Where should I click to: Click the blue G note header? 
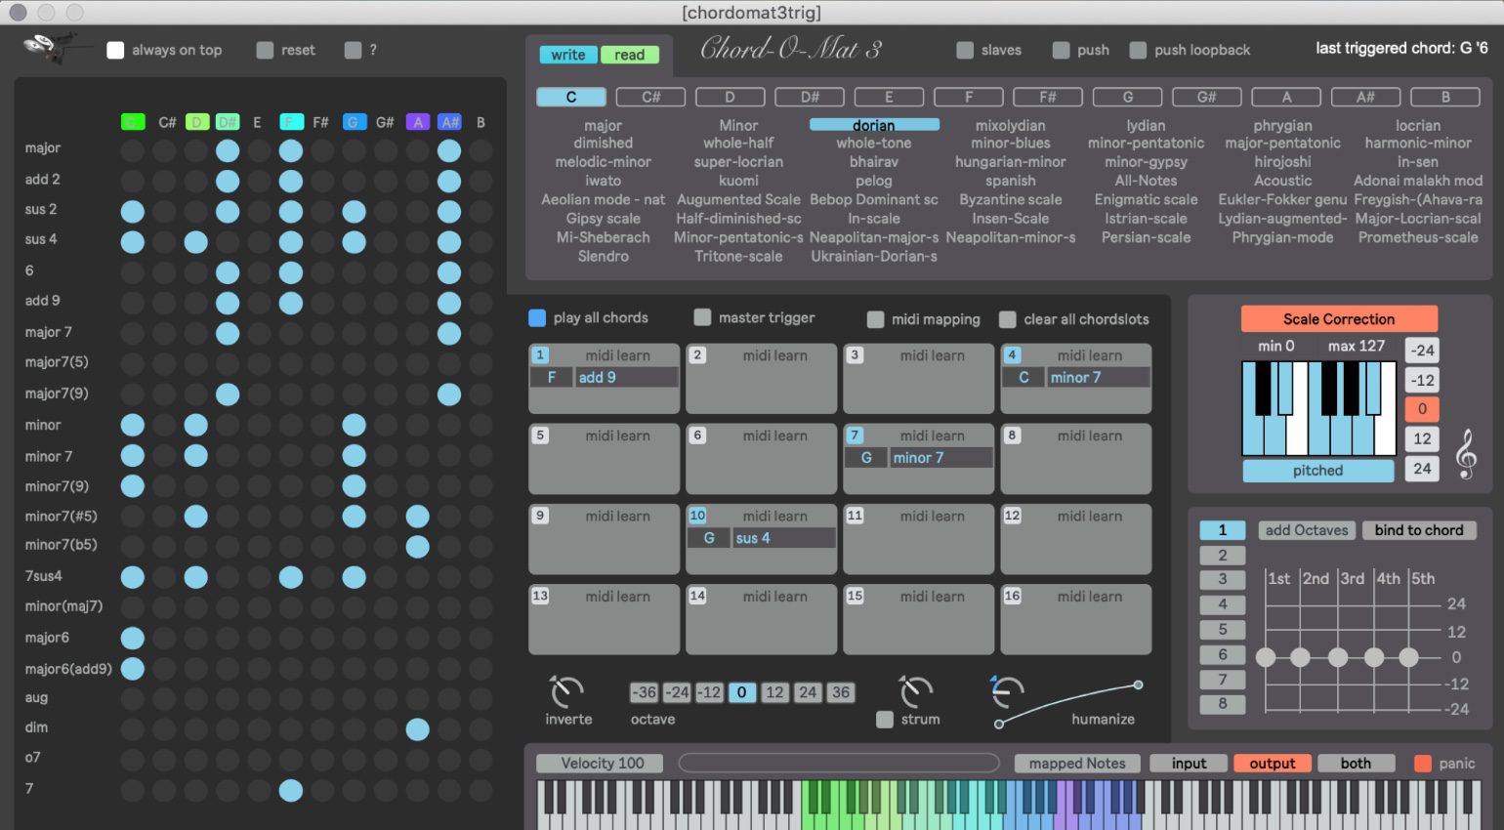pyautogui.click(x=354, y=122)
